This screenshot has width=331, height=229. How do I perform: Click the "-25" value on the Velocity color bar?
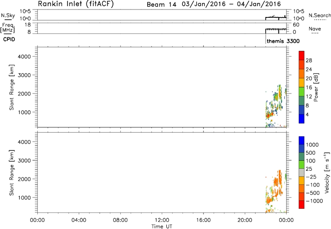pyautogui.click(x=311, y=177)
